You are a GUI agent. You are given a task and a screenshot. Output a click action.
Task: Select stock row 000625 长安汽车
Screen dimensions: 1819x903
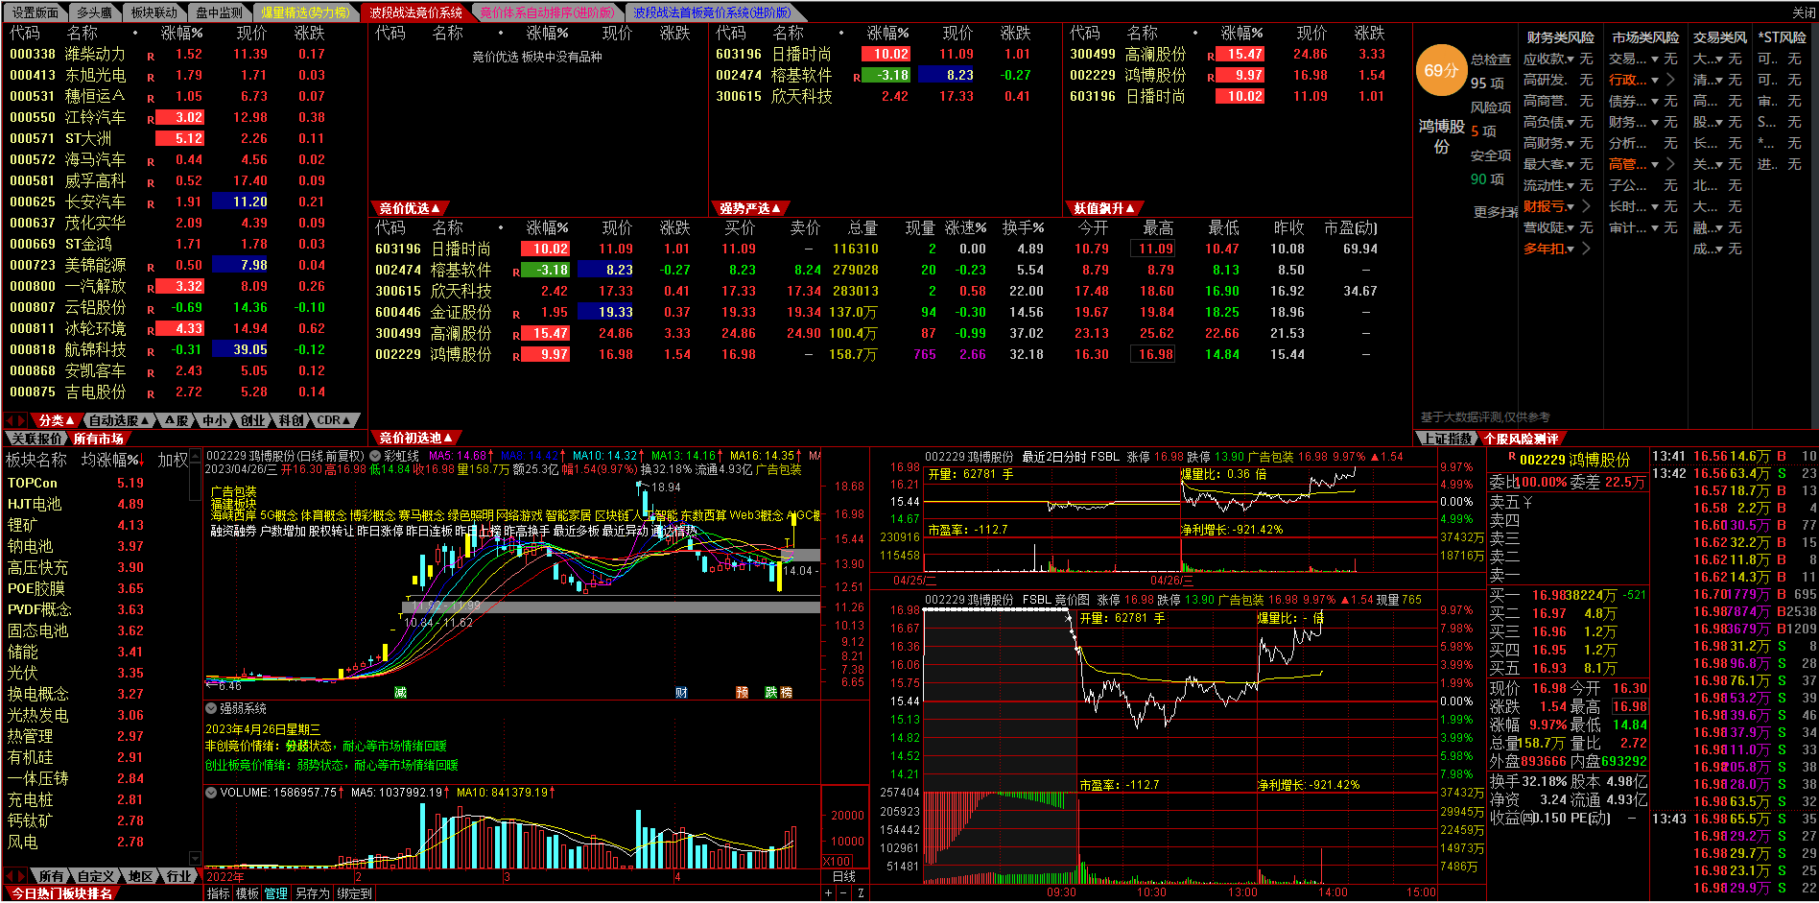(184, 202)
